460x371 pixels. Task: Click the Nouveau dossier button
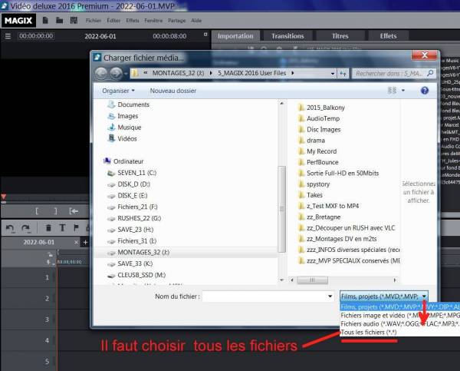pyautogui.click(x=172, y=91)
